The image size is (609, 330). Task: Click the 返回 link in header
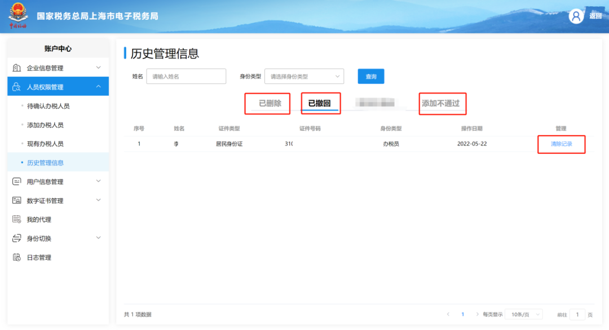595,16
